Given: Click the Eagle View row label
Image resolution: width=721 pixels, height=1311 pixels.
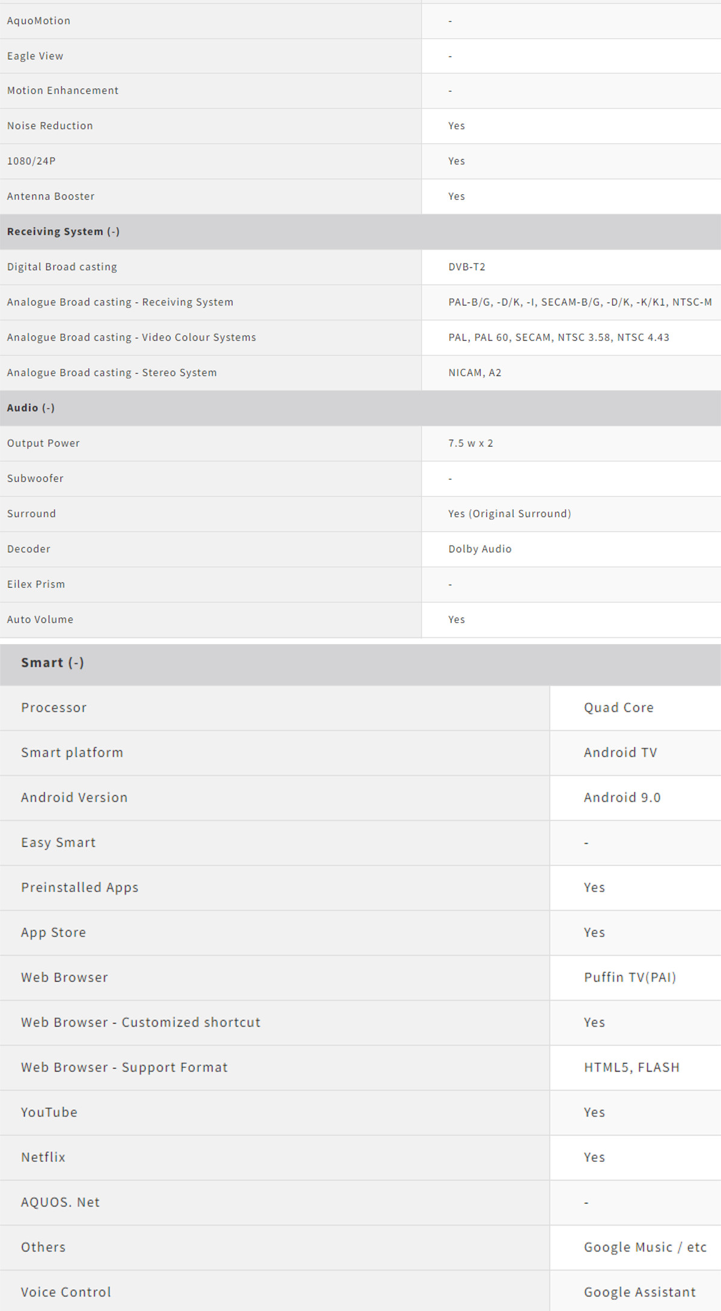Looking at the screenshot, I should pyautogui.click(x=35, y=56).
